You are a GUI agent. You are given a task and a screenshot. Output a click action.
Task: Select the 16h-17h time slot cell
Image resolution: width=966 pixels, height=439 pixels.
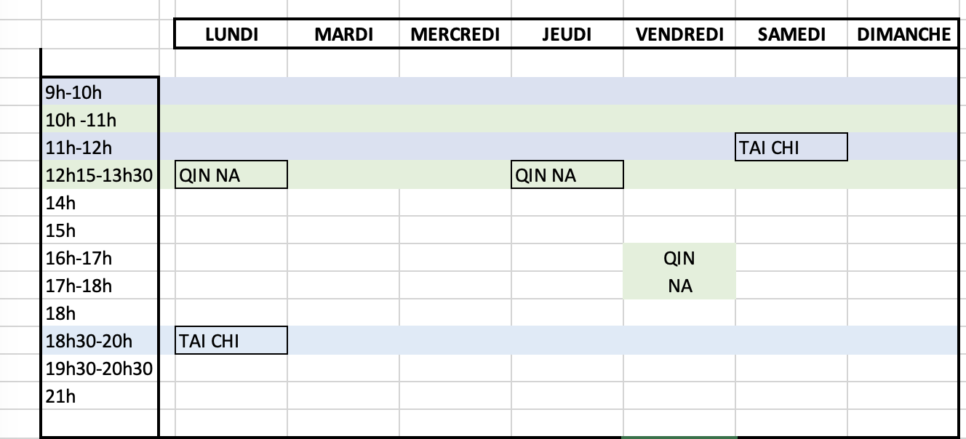(x=100, y=257)
